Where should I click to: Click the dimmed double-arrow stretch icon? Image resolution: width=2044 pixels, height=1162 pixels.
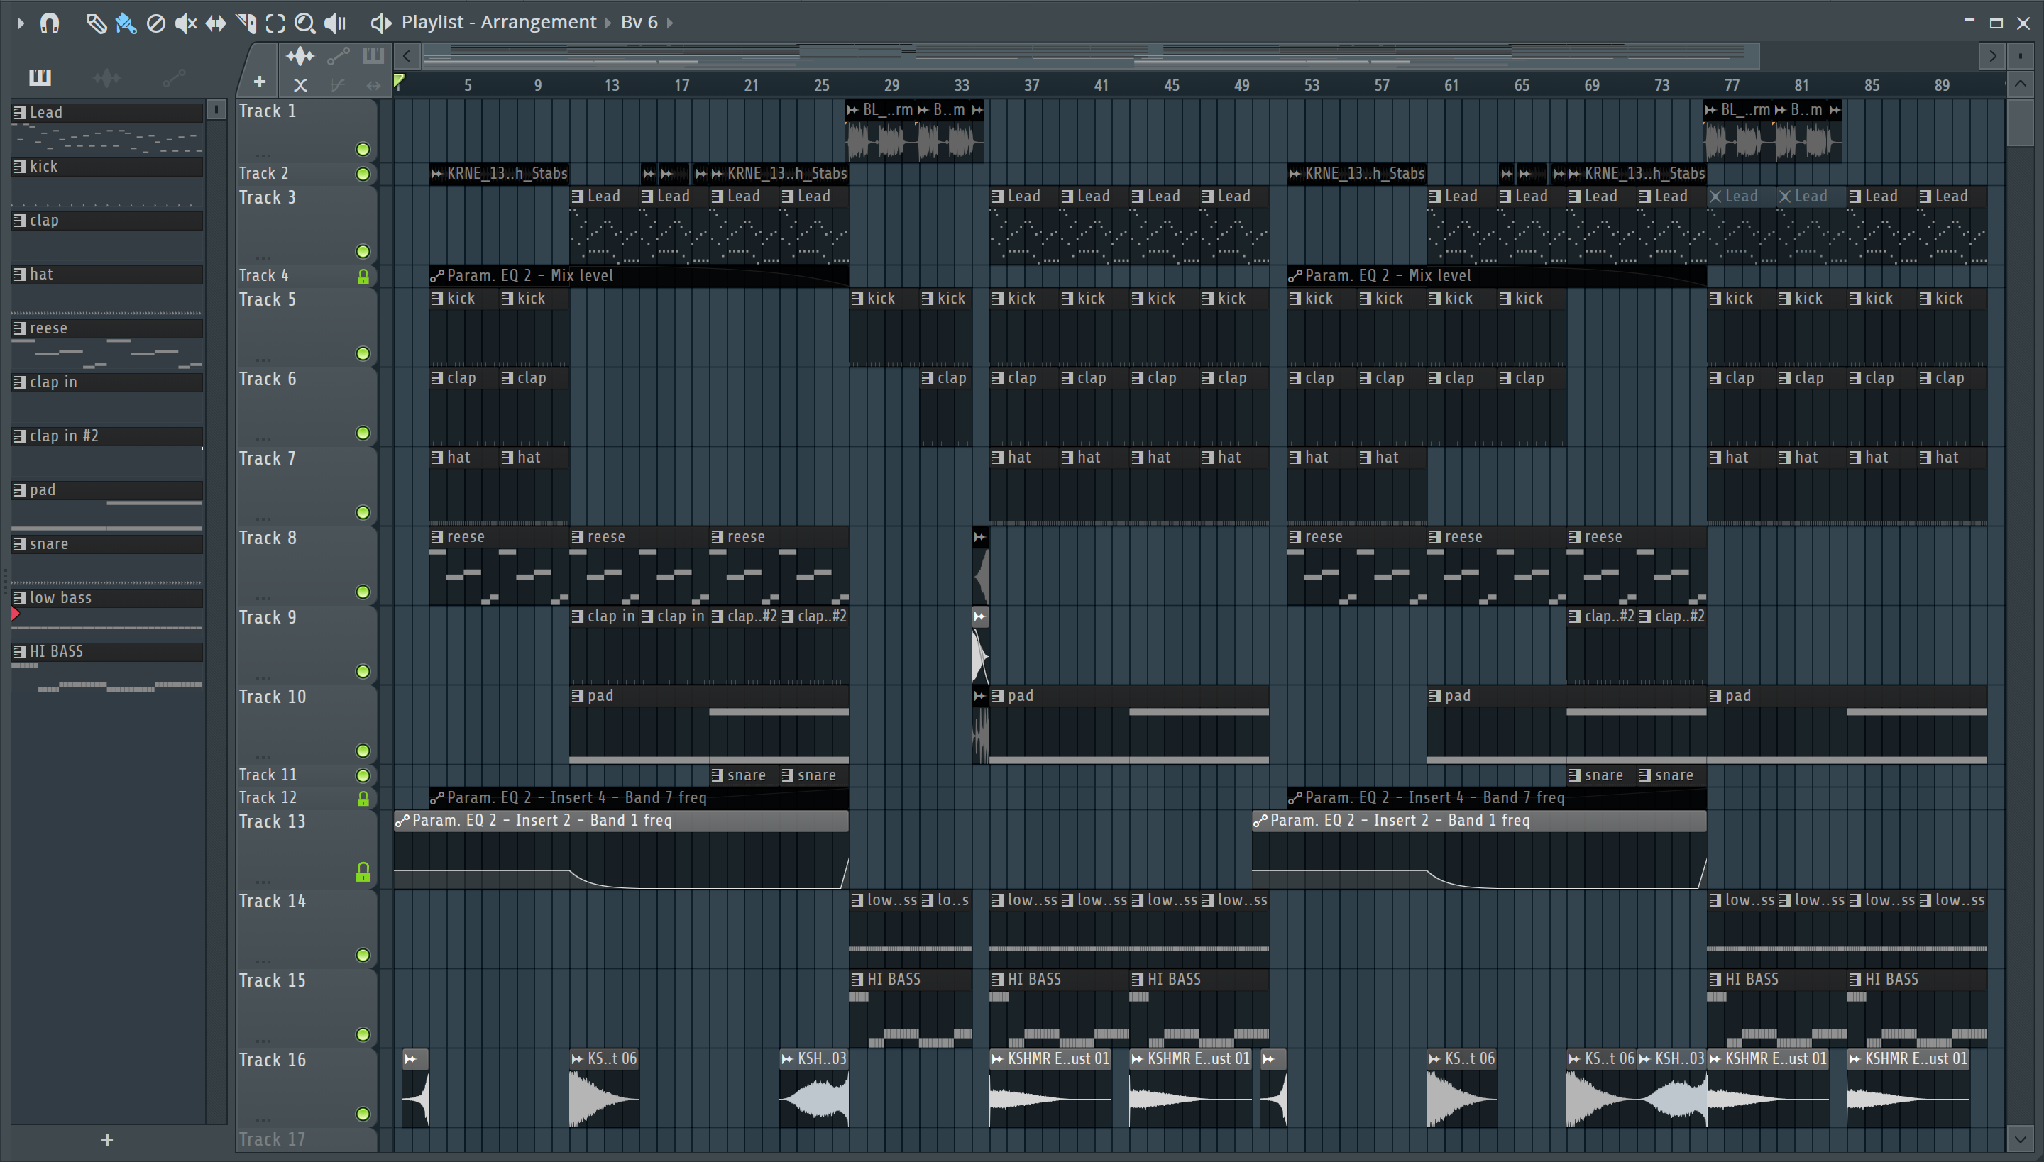(373, 84)
